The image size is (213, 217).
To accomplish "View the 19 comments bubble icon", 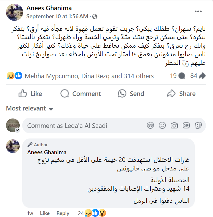I will coord(181,76).
